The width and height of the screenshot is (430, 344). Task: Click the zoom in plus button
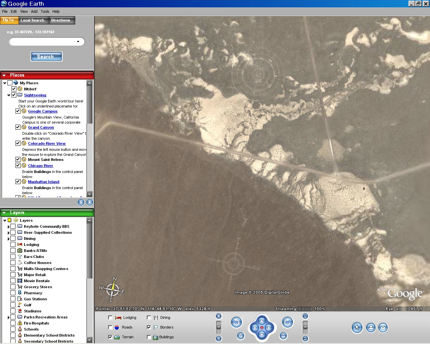click(219, 316)
